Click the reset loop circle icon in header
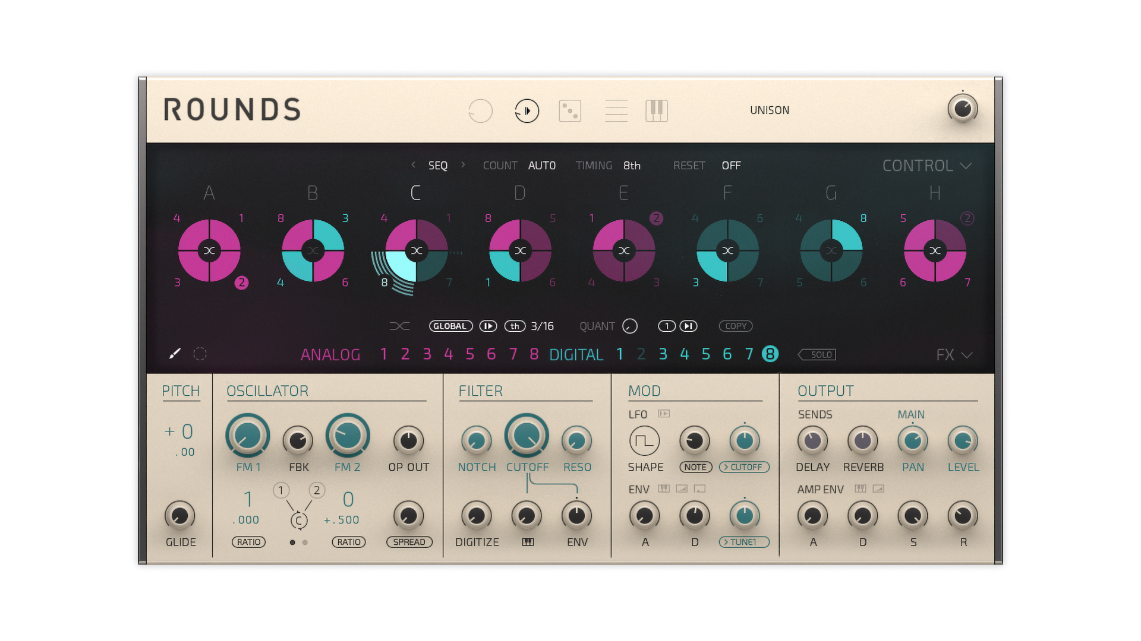This screenshot has height=641, width=1141. (x=480, y=111)
